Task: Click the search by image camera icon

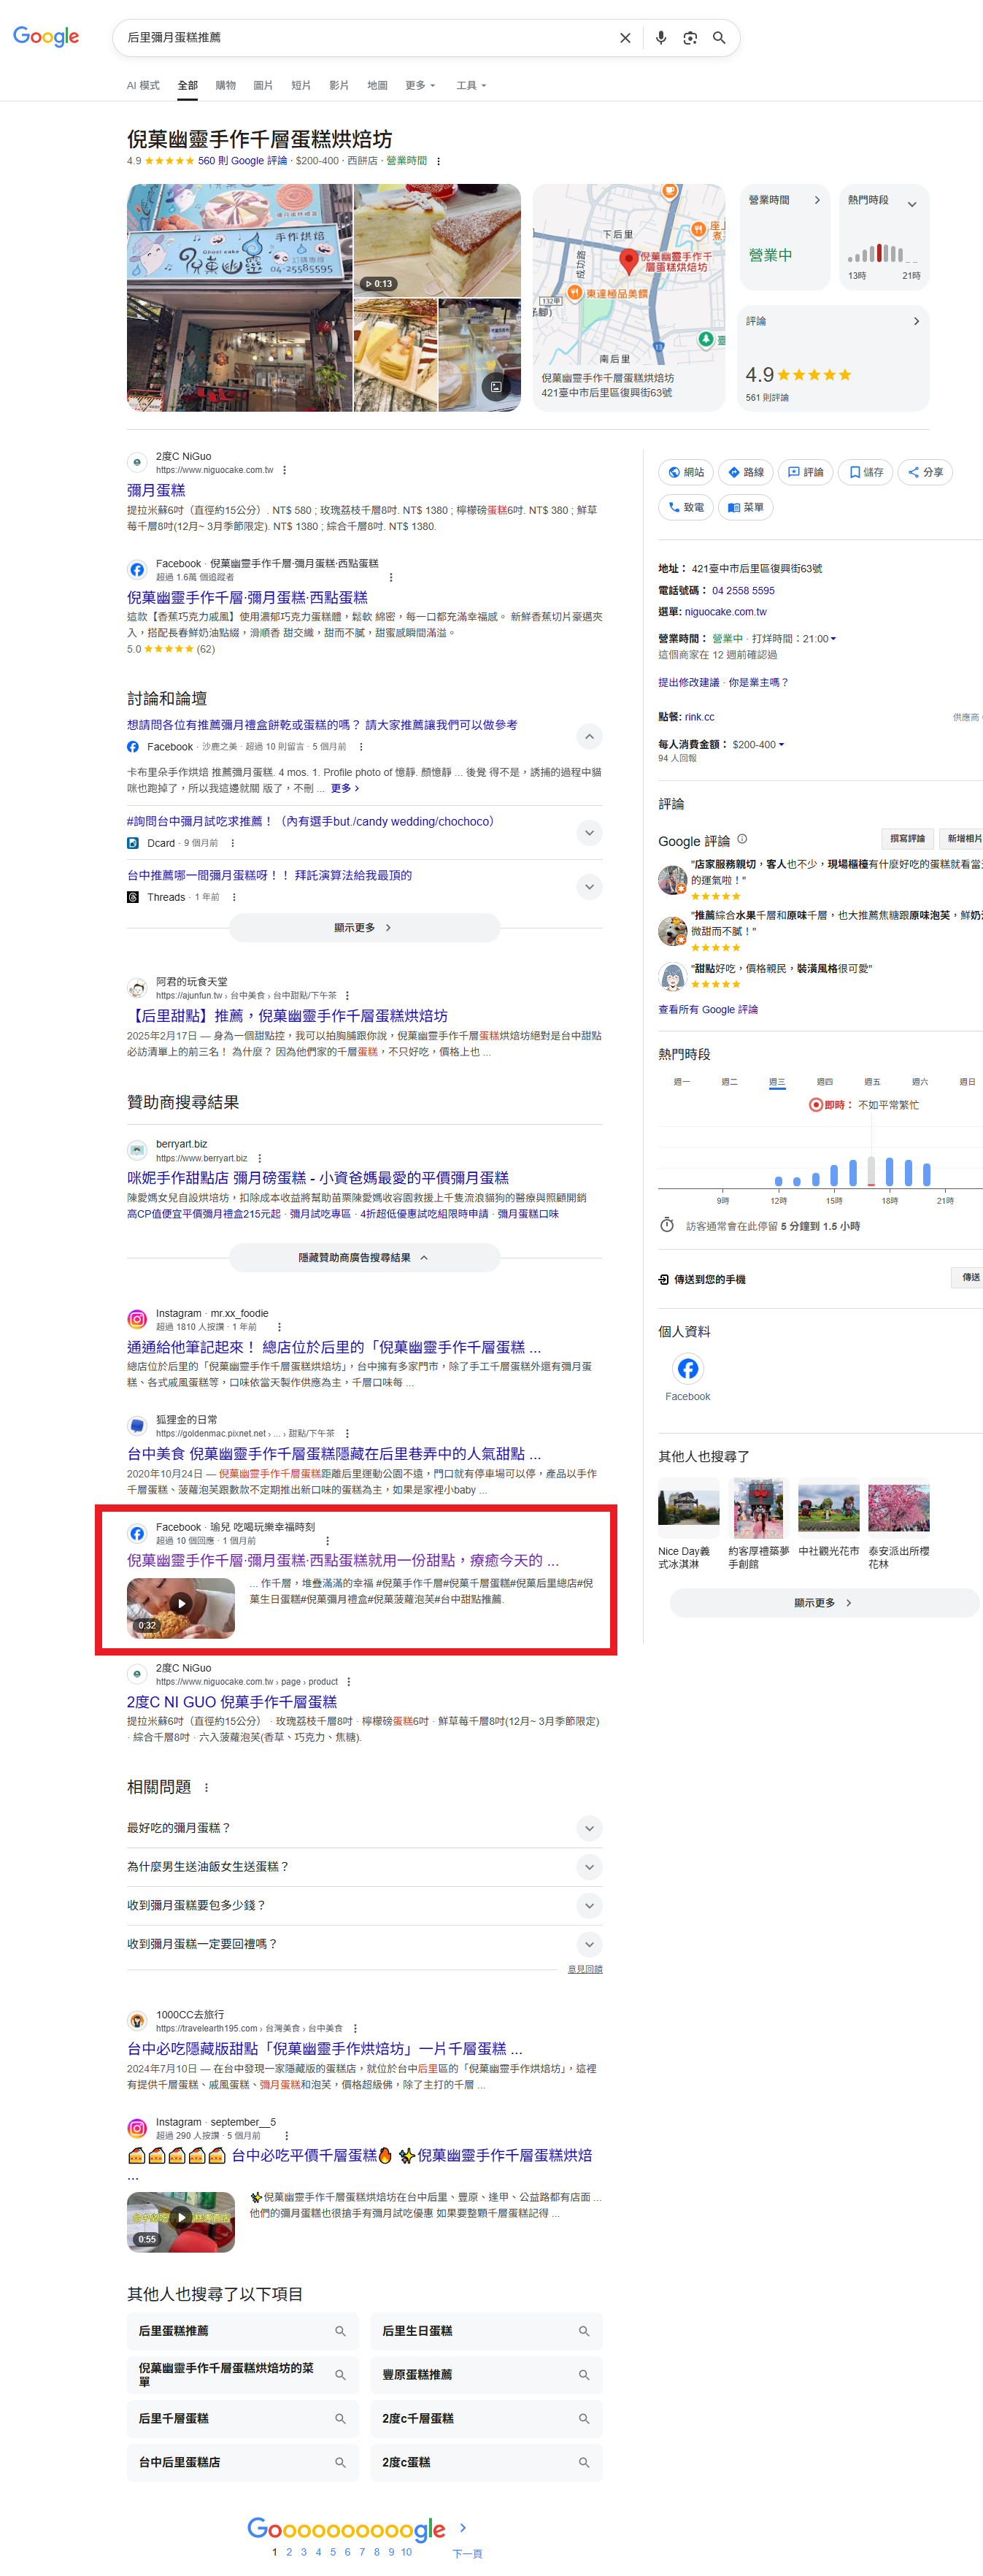Action: coord(689,38)
